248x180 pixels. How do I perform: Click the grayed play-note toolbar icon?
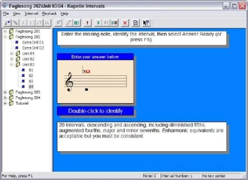pyautogui.click(x=58, y=23)
